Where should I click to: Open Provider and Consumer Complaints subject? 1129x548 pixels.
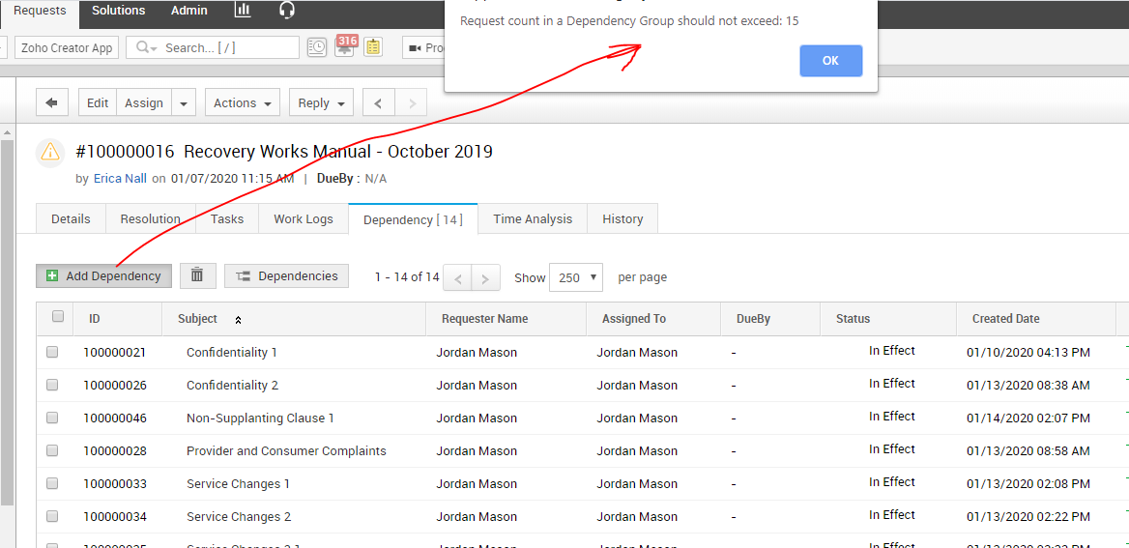click(x=286, y=450)
